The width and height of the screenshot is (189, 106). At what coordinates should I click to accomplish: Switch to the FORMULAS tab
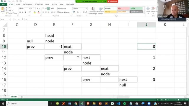tap(39, 4)
